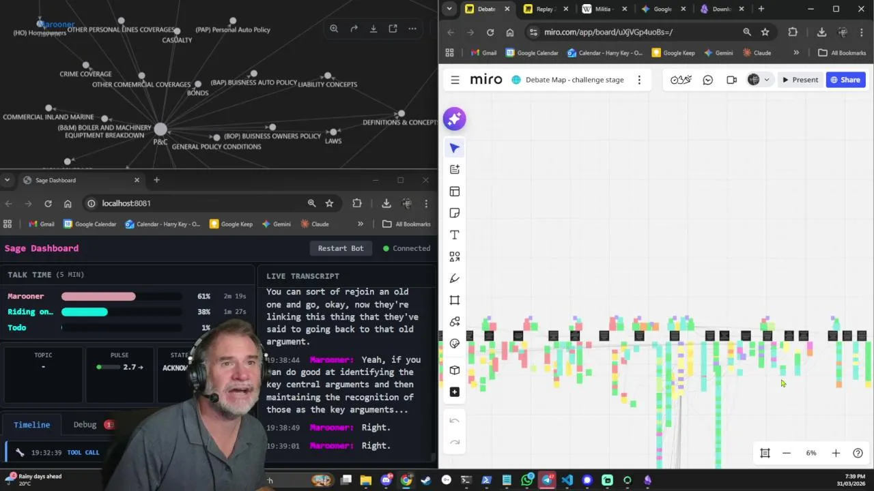Click graph viewer zoom magnifier icon

click(334, 29)
